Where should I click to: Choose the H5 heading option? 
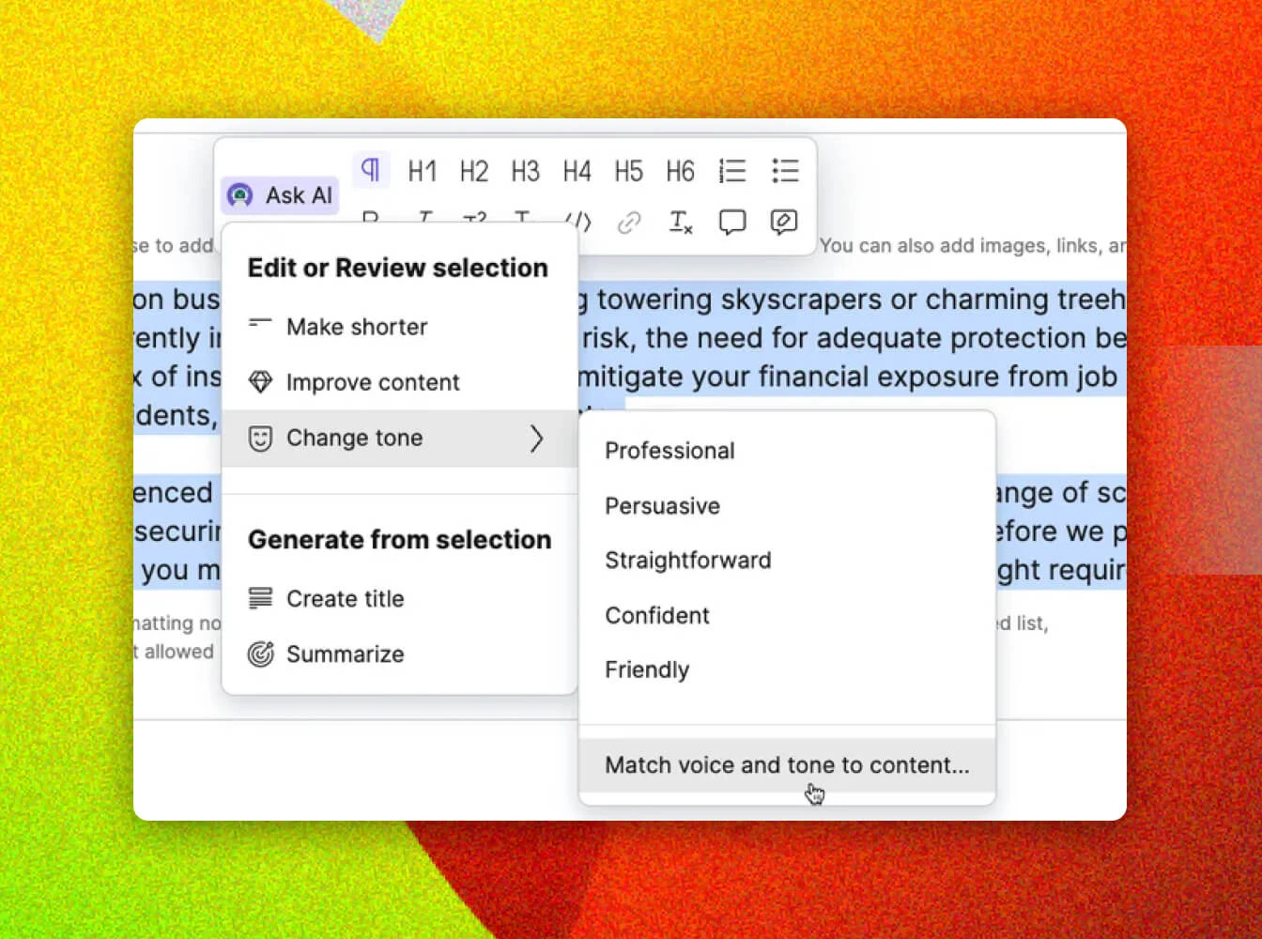(x=628, y=171)
